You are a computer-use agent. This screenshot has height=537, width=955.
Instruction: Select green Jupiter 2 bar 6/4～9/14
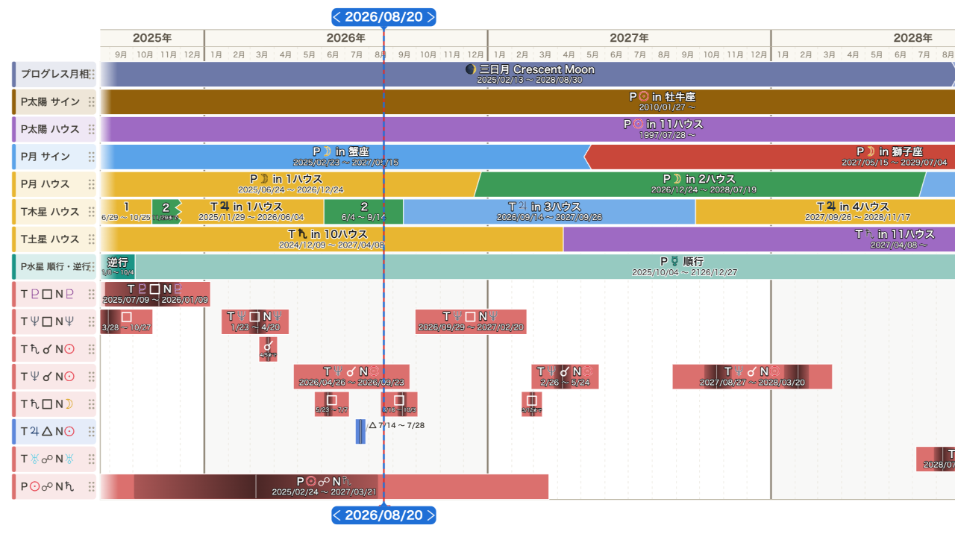364,212
